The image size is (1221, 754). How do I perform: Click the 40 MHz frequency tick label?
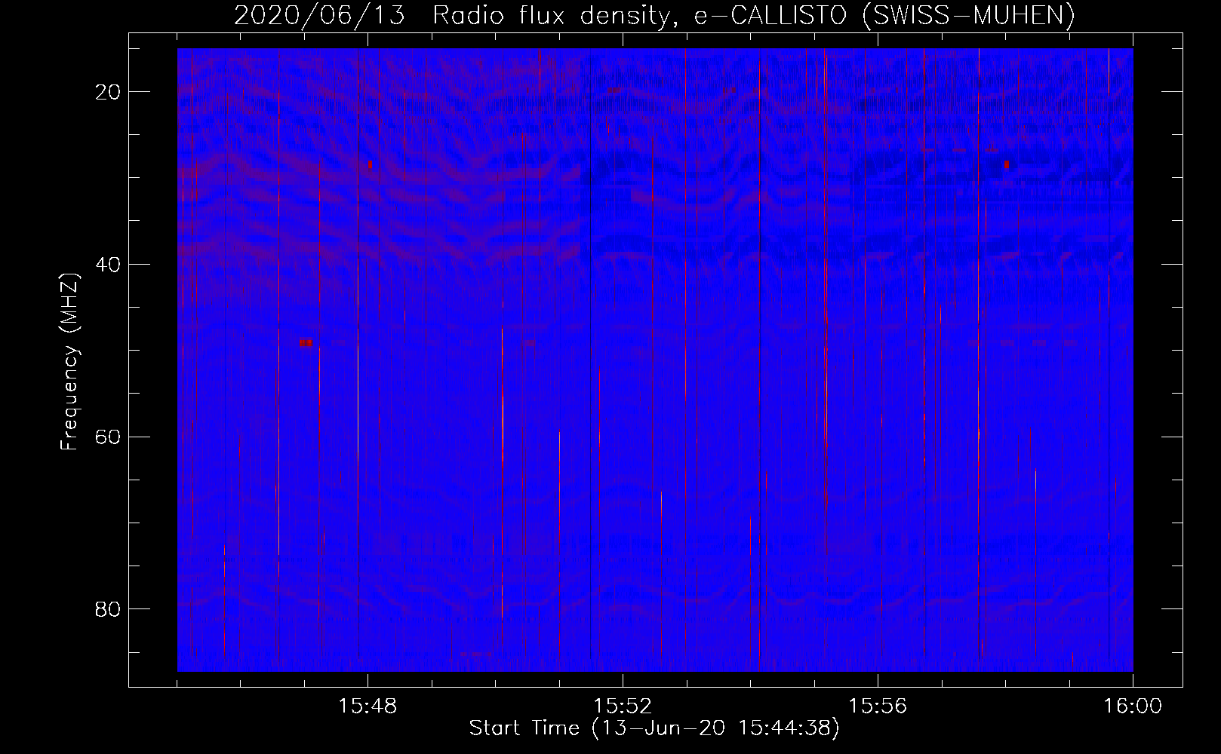[108, 265]
